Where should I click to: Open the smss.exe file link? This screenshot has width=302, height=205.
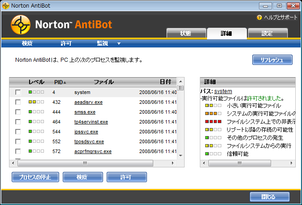85,112
